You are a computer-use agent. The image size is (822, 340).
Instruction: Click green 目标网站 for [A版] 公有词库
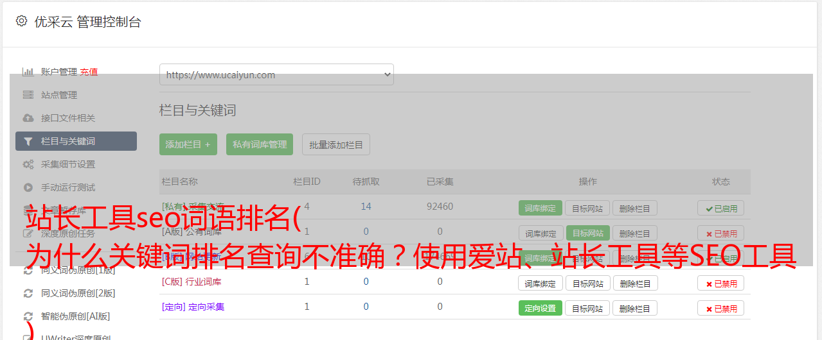588,233
